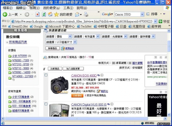Open the 編輯(E) menu
This screenshot has height=126, width=172.
[x=21, y=8]
